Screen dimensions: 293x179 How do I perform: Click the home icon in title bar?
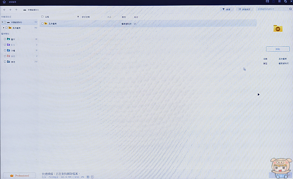tap(4, 2)
